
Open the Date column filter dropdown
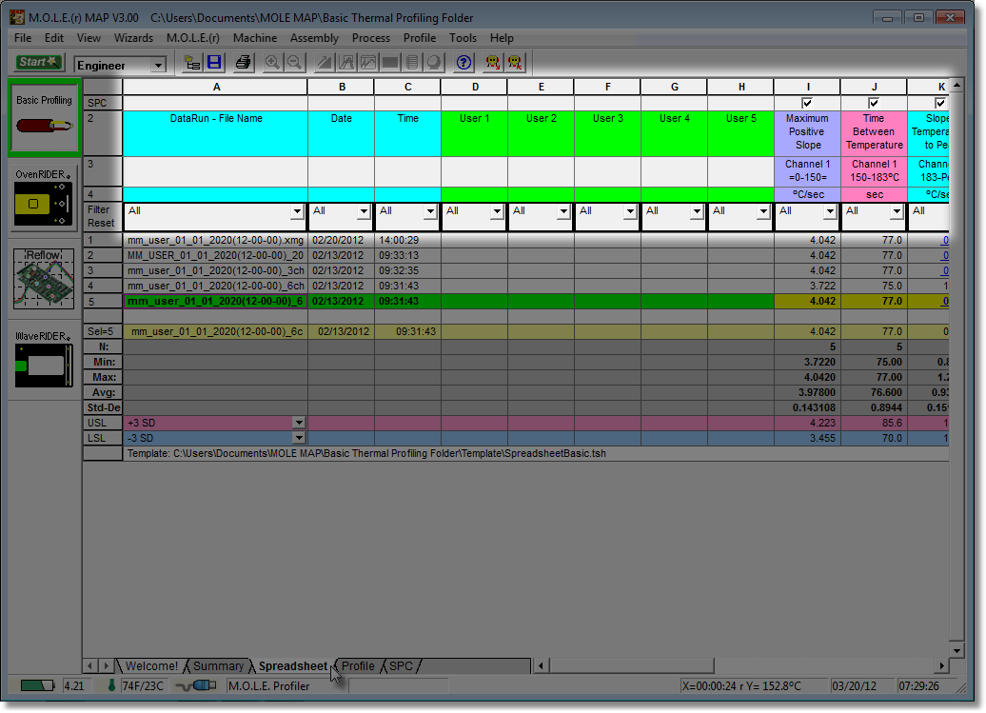365,212
